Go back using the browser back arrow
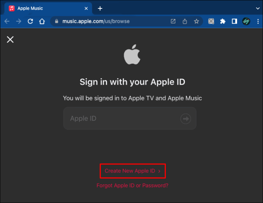 7,21
